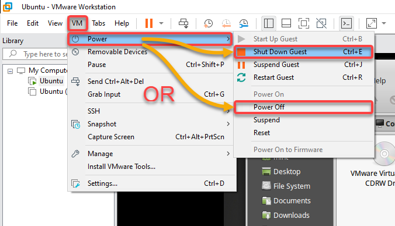This screenshot has width=395, height=226.
Task: Select the running Ubuntu VM in Library
Action: click(x=51, y=81)
